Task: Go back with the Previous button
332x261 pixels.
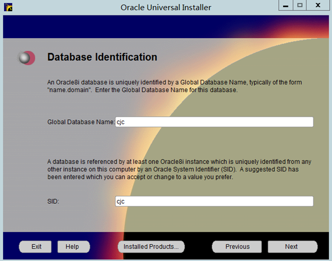Action: point(237,247)
